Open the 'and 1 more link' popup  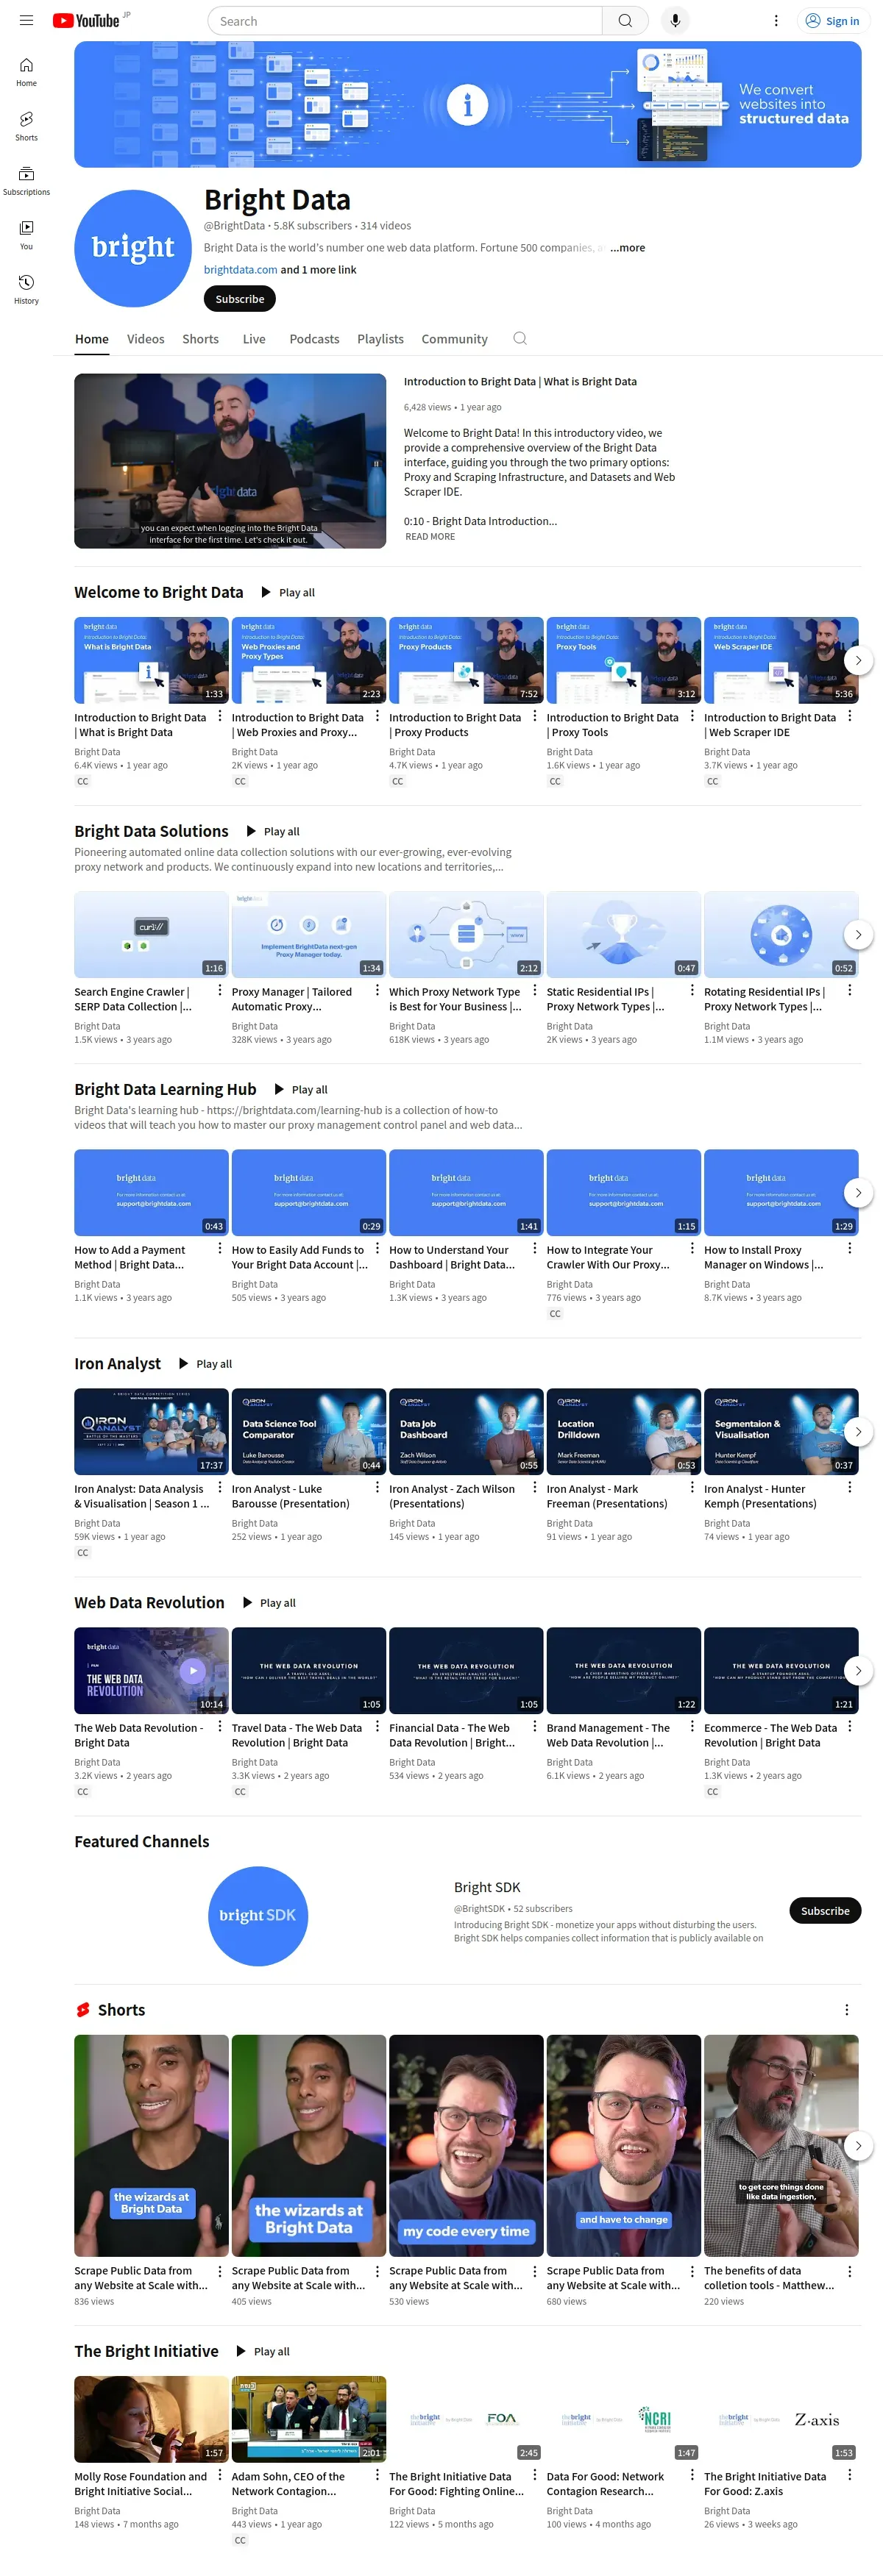coord(319,270)
